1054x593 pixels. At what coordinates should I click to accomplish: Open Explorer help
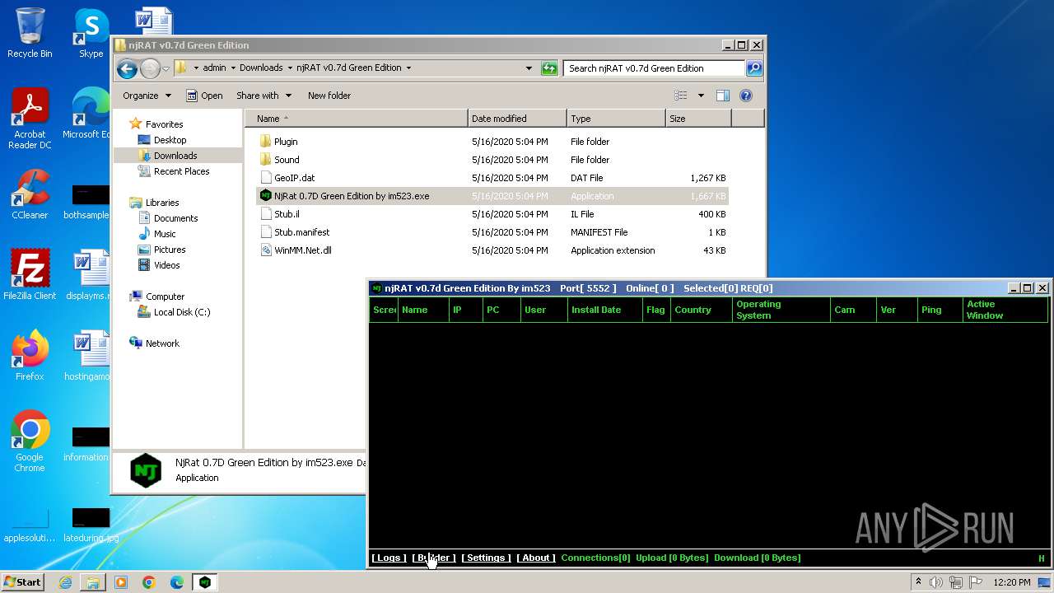pyautogui.click(x=746, y=96)
